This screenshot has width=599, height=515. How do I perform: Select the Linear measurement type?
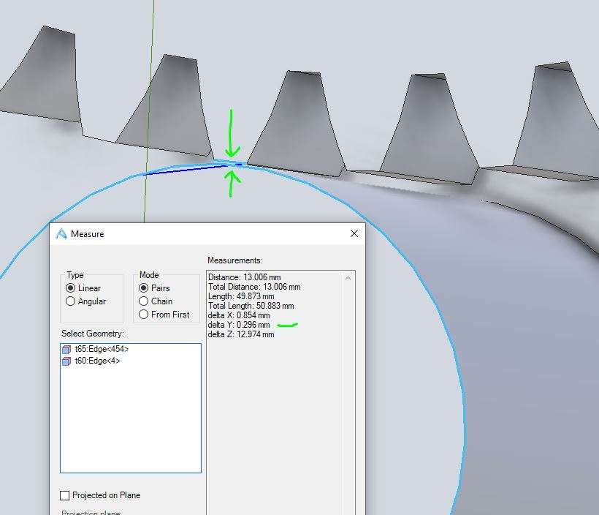click(x=70, y=287)
